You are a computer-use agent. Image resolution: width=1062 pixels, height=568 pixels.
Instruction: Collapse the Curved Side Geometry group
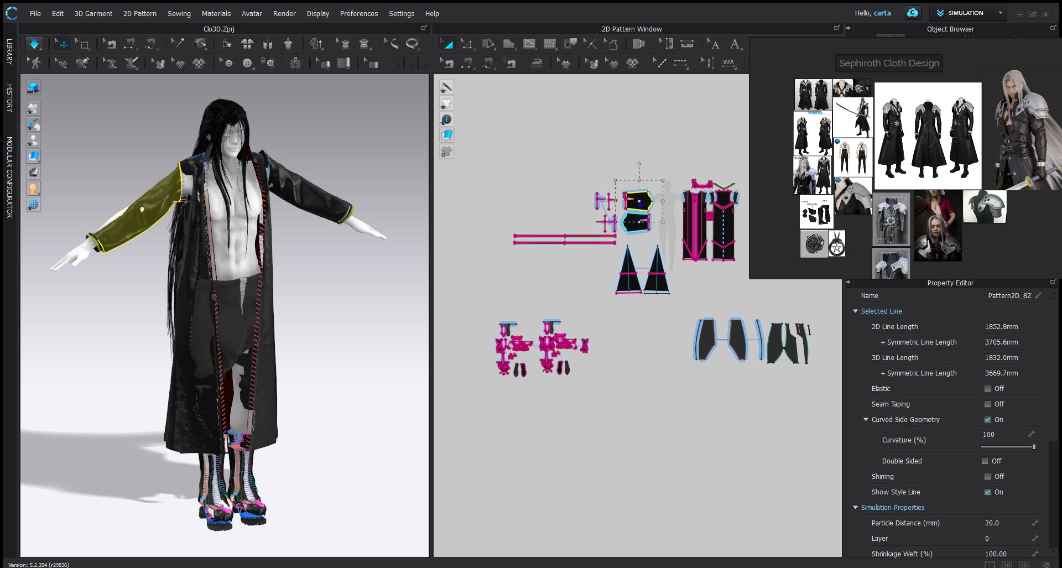point(866,420)
